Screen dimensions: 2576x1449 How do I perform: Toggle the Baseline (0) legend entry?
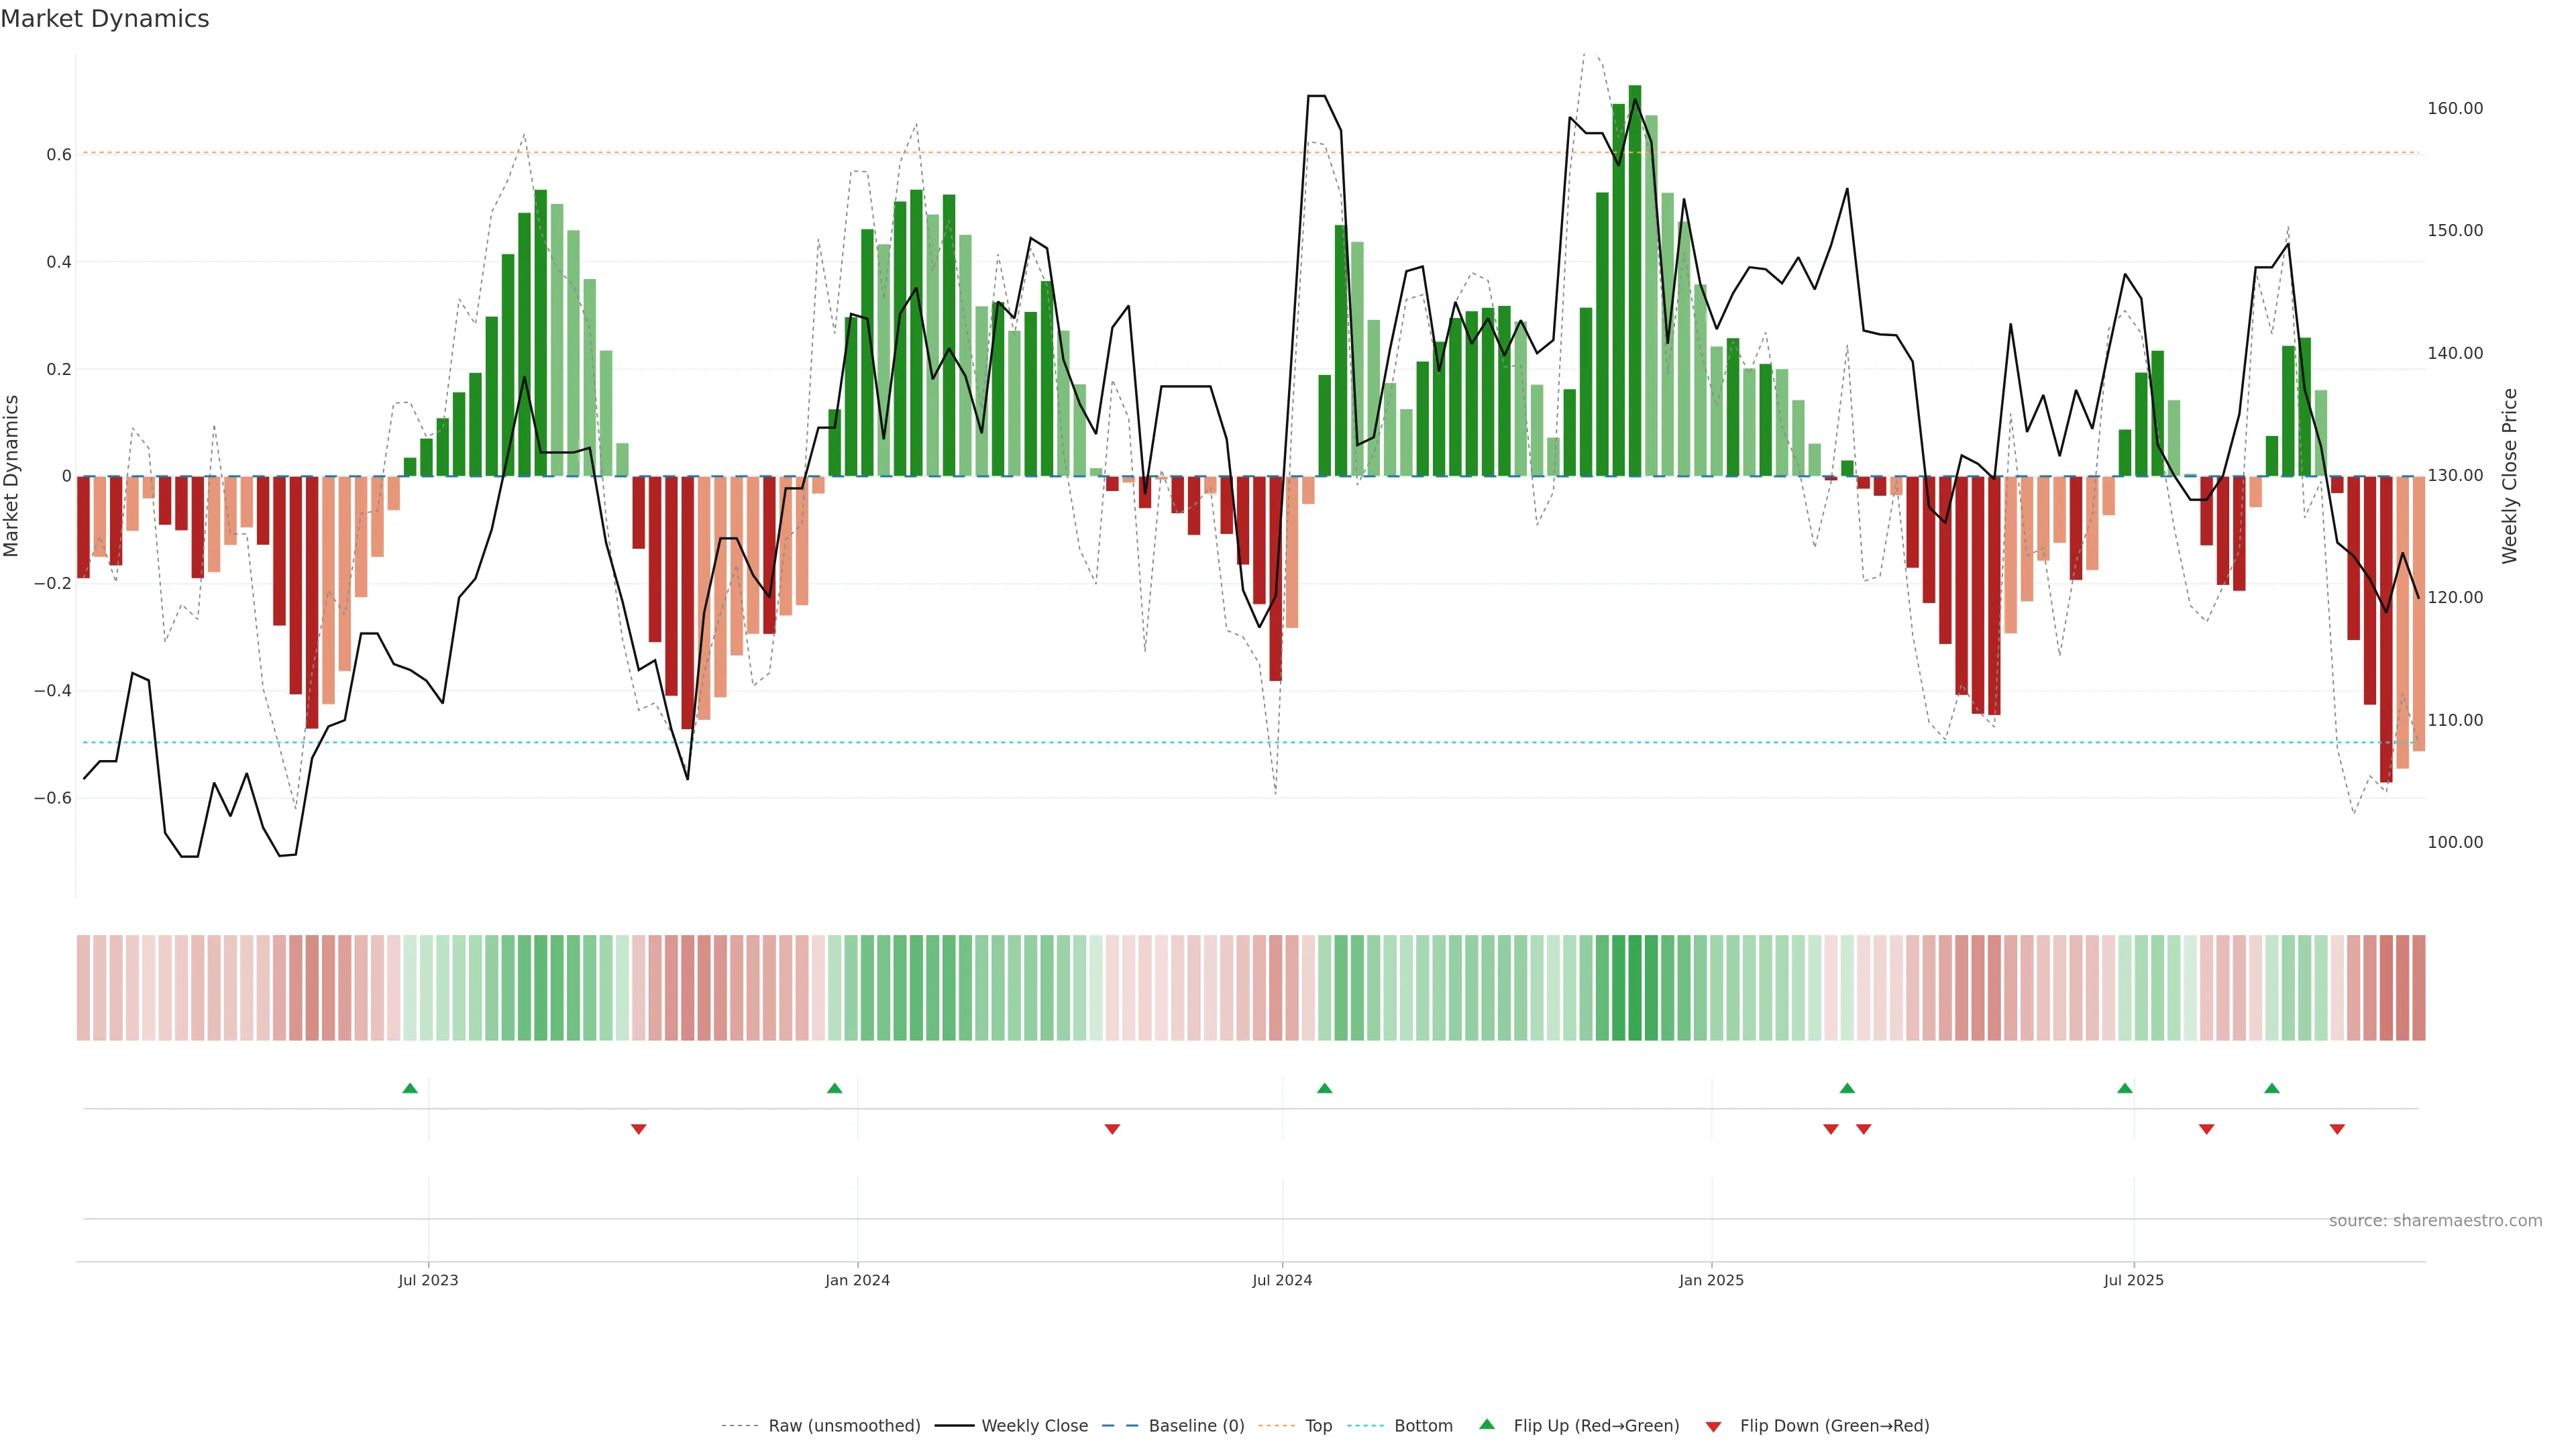[x=1196, y=1426]
